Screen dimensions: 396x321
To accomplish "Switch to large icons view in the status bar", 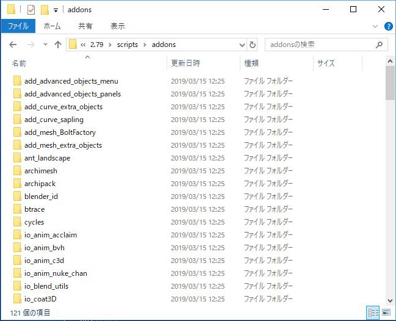I will click(386, 312).
